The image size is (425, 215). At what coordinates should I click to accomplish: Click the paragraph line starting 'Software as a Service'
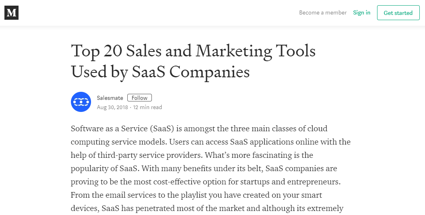pos(199,128)
